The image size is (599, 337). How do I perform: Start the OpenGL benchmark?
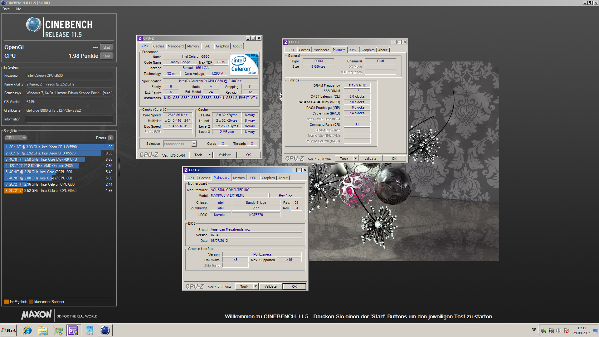pos(107,47)
